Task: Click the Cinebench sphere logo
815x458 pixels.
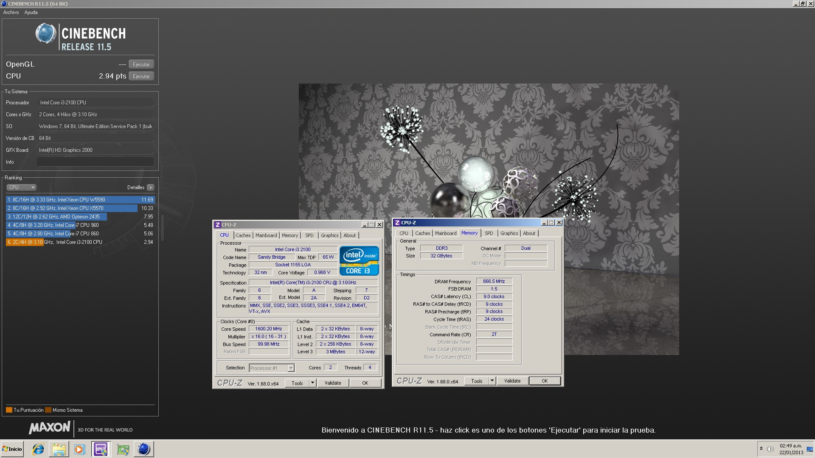Action: (45, 34)
